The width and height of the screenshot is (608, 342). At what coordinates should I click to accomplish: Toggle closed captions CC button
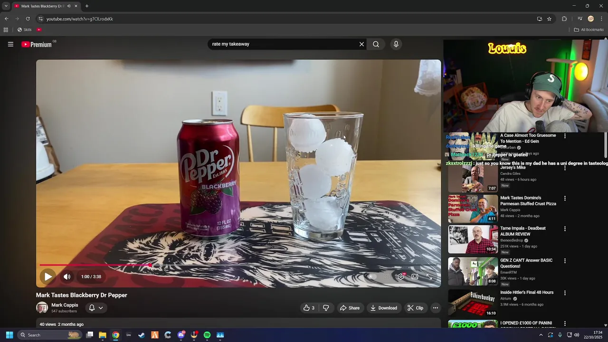[387, 276]
